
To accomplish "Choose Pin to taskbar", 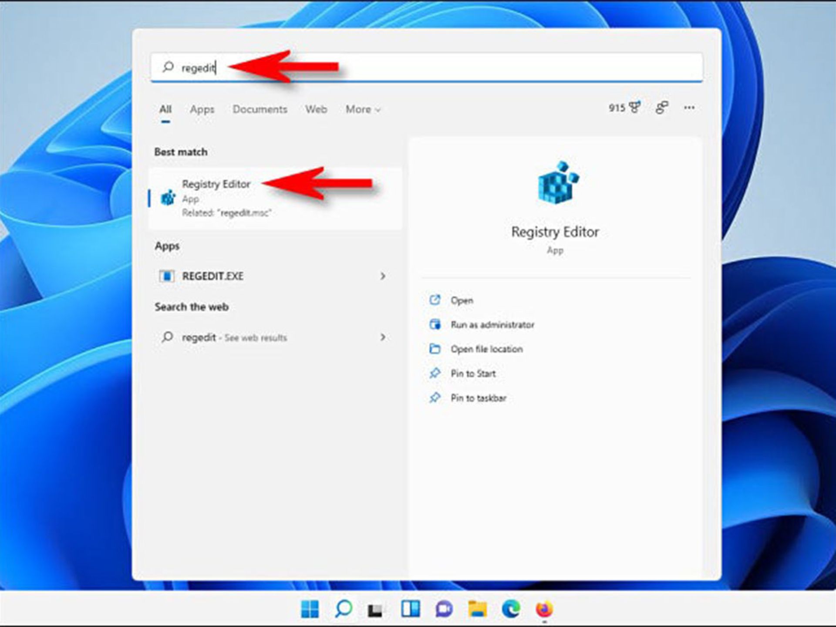I will pos(479,398).
